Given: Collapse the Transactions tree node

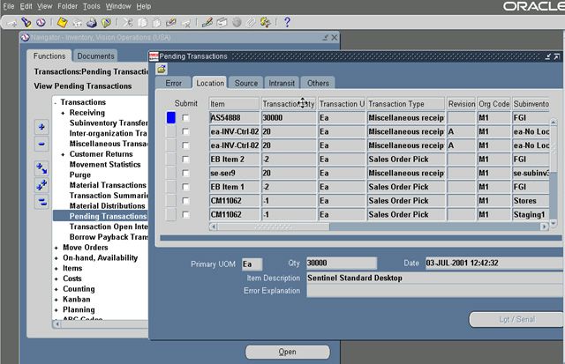Looking at the screenshot, I should point(56,103).
